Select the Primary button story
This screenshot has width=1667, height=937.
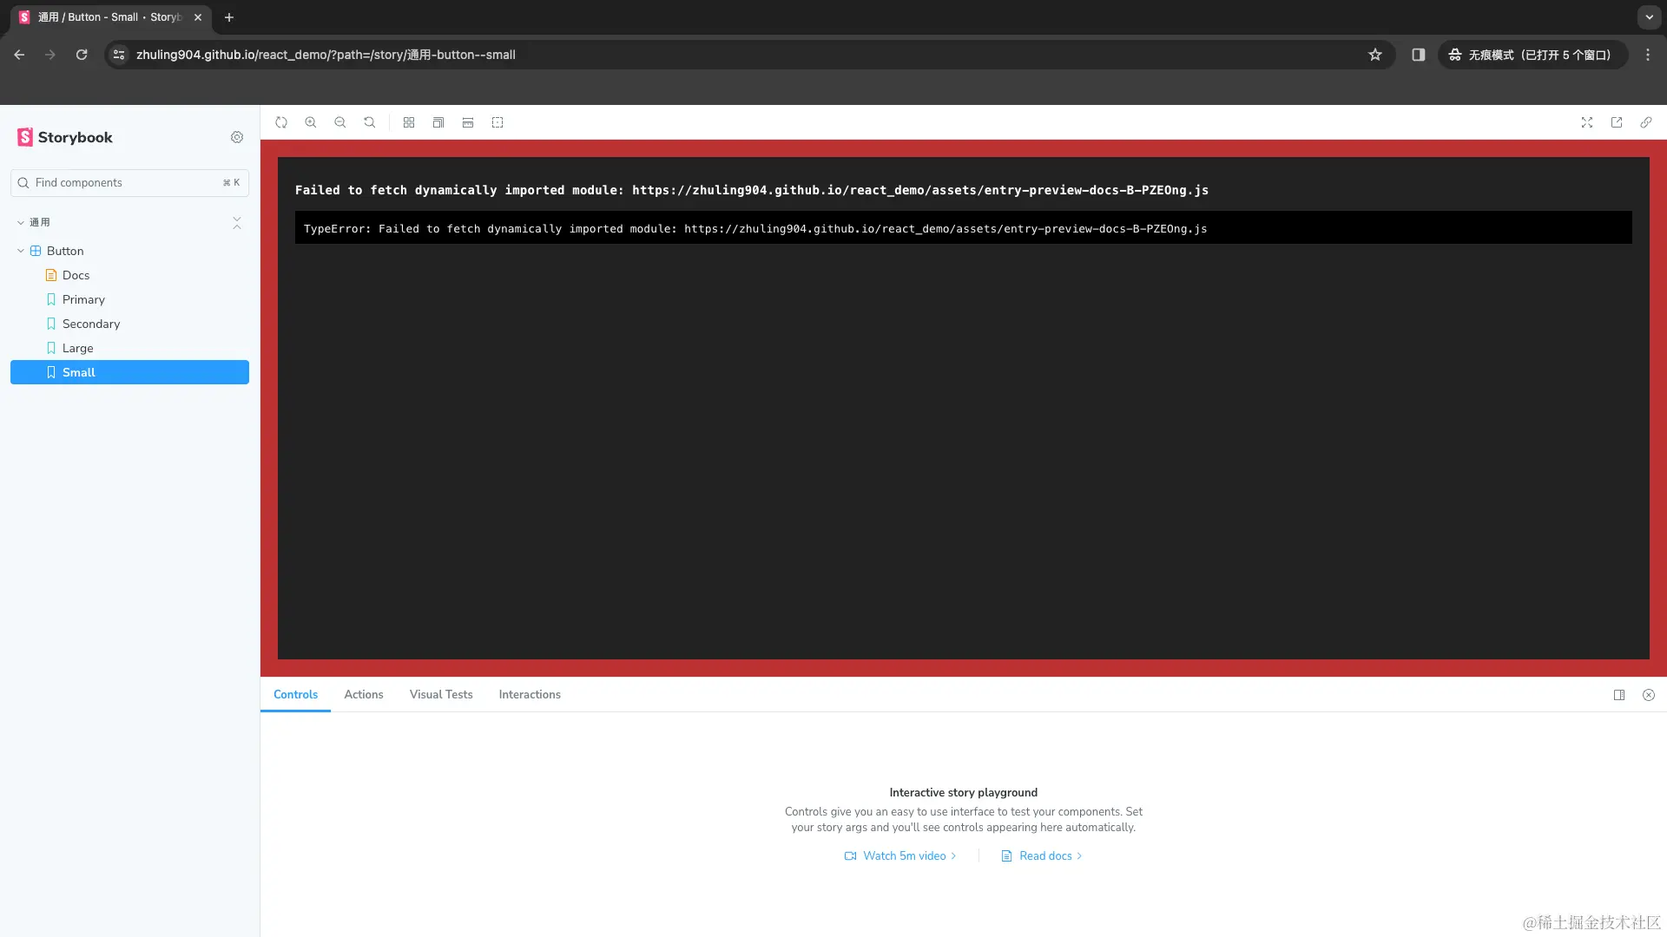83,299
